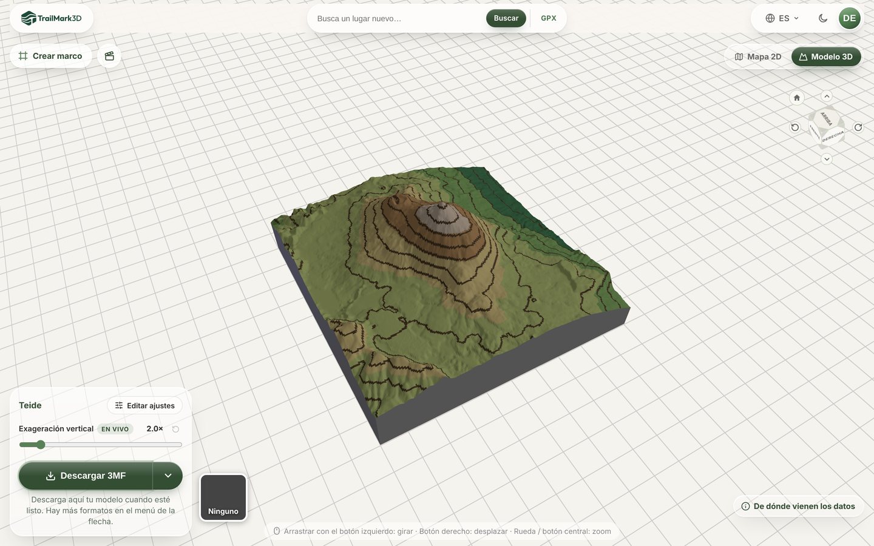Click the scene clapperboard icon beside Crear marco
The width and height of the screenshot is (874, 546).
click(109, 56)
